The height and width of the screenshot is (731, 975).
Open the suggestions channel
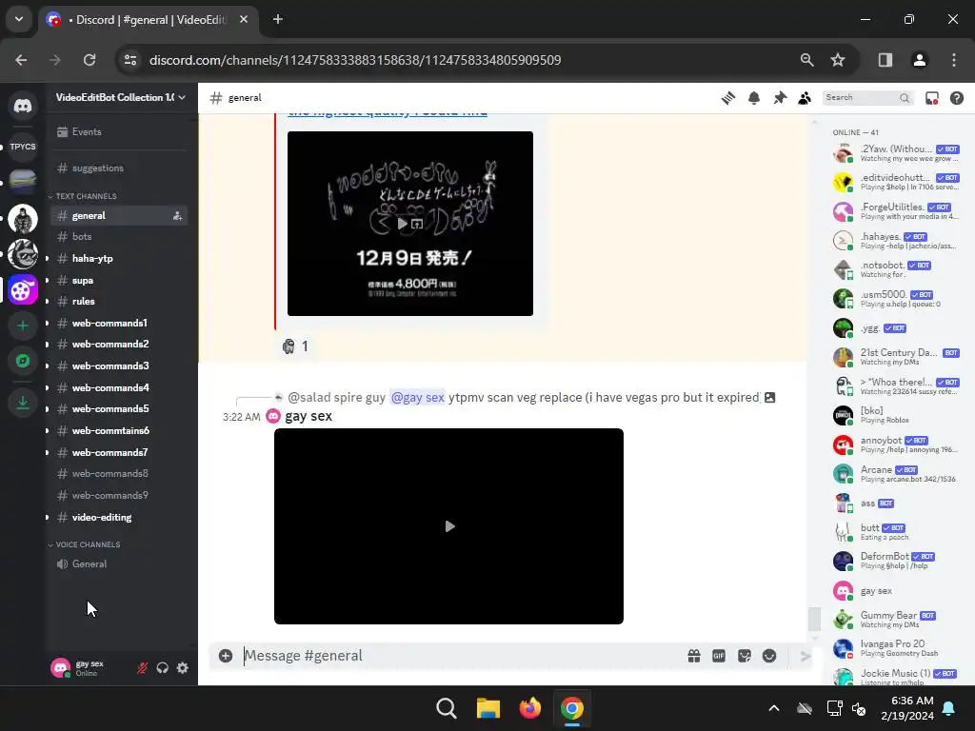click(120, 168)
